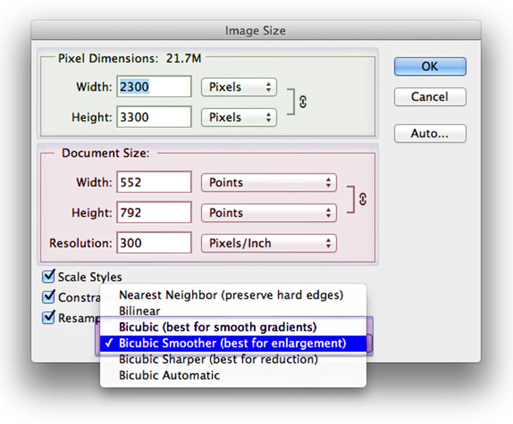Select Nearest Neighbor resampling option
Viewport: 513px width, 424px height.
click(231, 295)
